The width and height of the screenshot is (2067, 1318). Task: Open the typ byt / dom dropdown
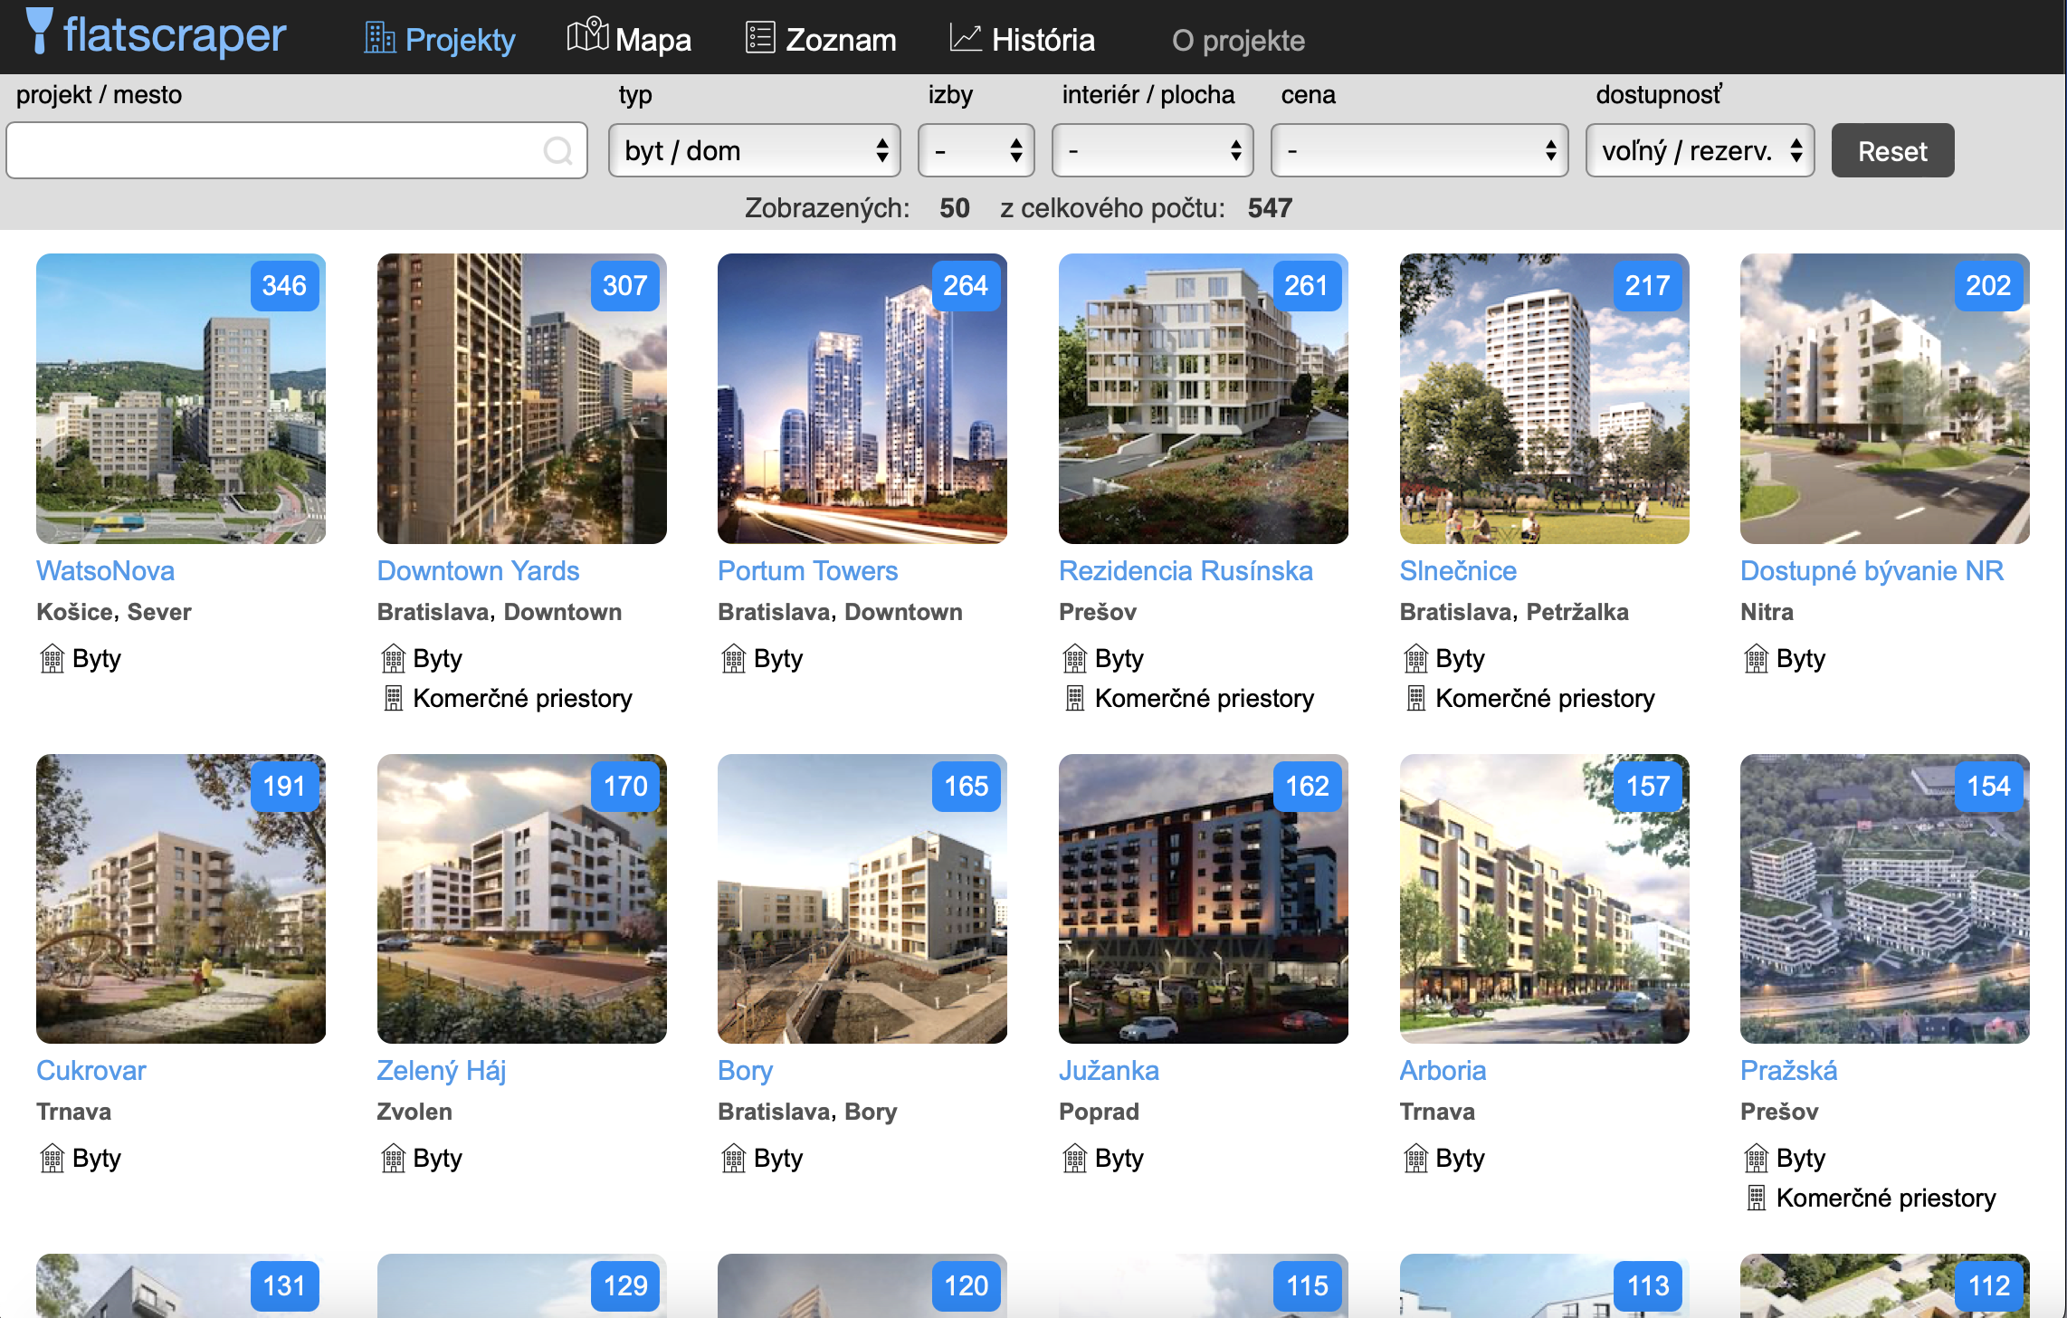(754, 150)
